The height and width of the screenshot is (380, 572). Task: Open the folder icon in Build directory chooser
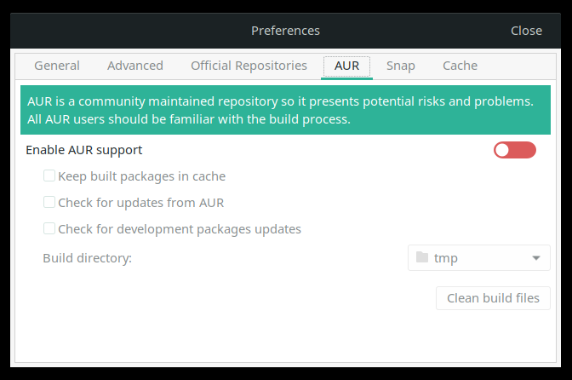coord(421,257)
